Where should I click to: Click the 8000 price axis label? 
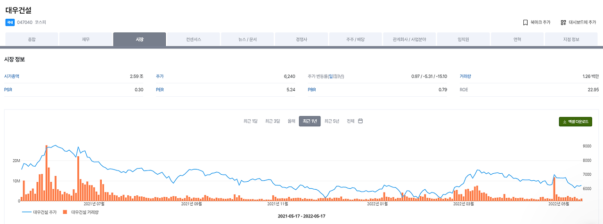pyautogui.click(x=587, y=161)
